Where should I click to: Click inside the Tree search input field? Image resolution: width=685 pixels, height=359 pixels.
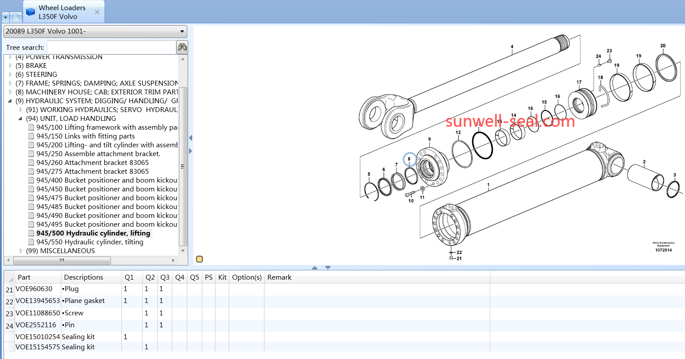tap(111, 47)
